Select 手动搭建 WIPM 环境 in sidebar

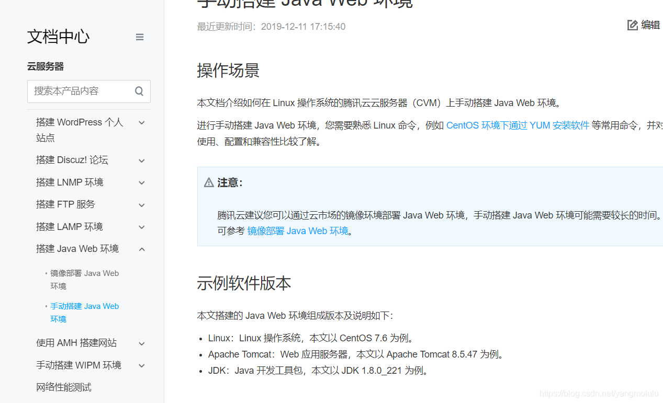(78, 365)
